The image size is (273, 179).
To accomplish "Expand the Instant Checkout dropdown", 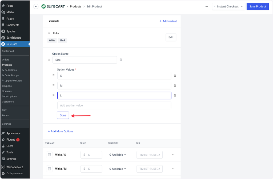I will pos(228,7).
